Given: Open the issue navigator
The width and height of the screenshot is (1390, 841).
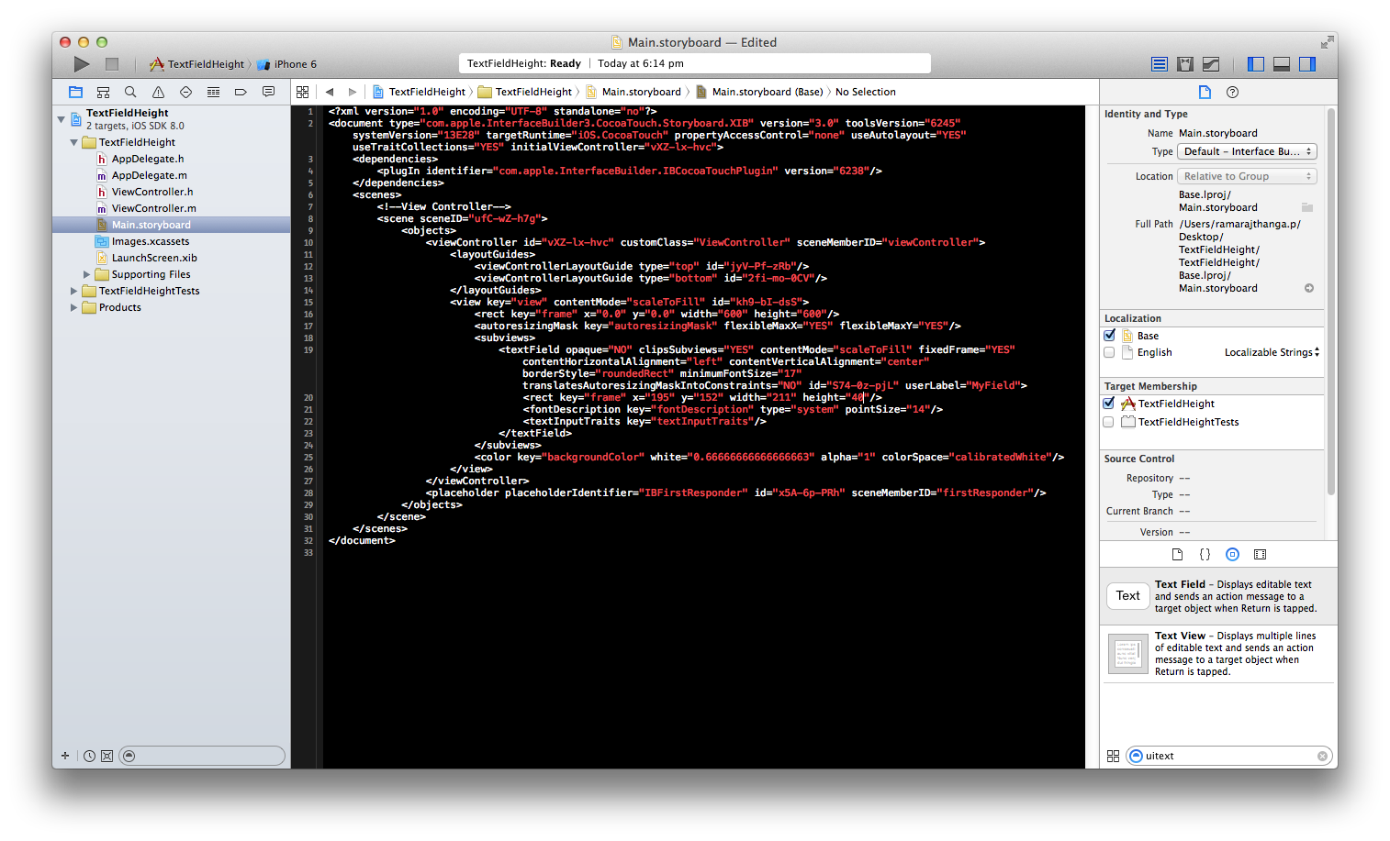Looking at the screenshot, I should tap(158, 92).
